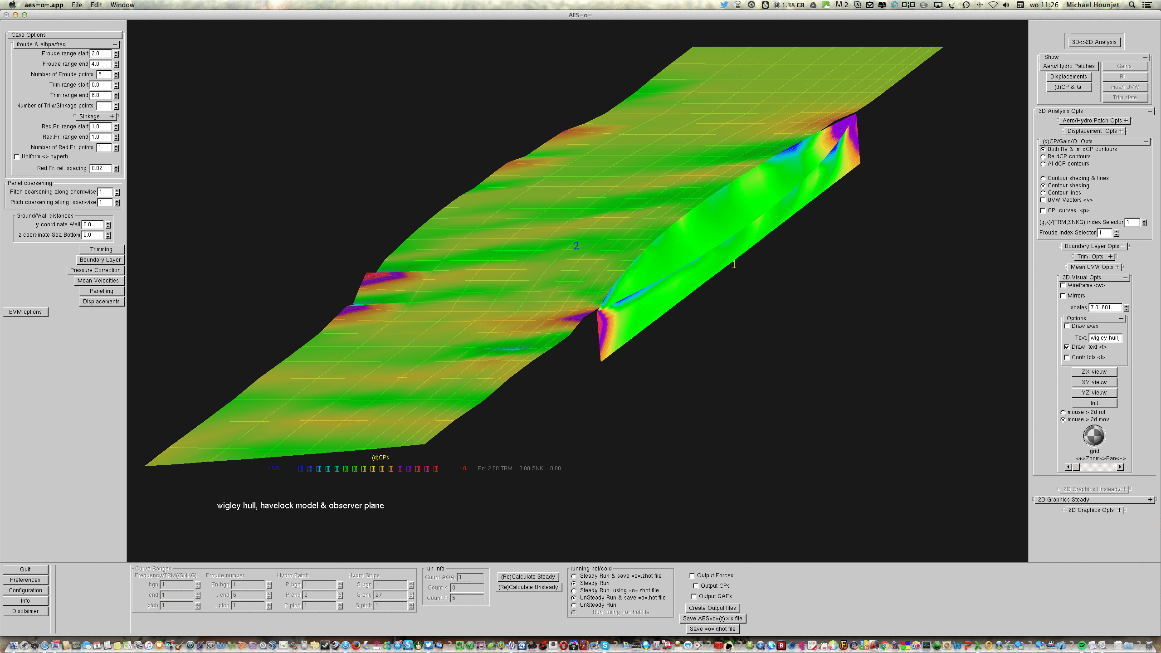1161x653 pixels.
Task: Open the Edit menu
Action: point(96,5)
